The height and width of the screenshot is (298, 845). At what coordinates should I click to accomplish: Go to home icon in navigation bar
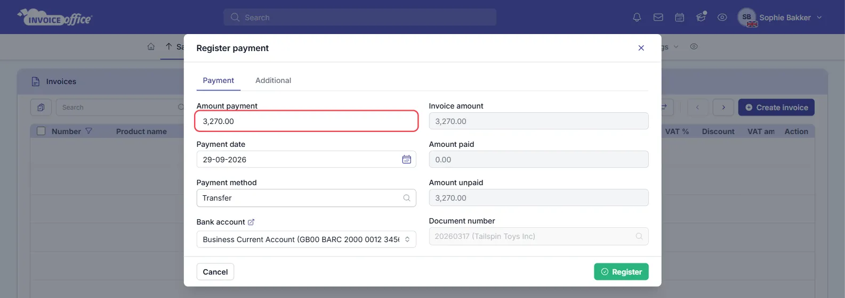pyautogui.click(x=151, y=47)
